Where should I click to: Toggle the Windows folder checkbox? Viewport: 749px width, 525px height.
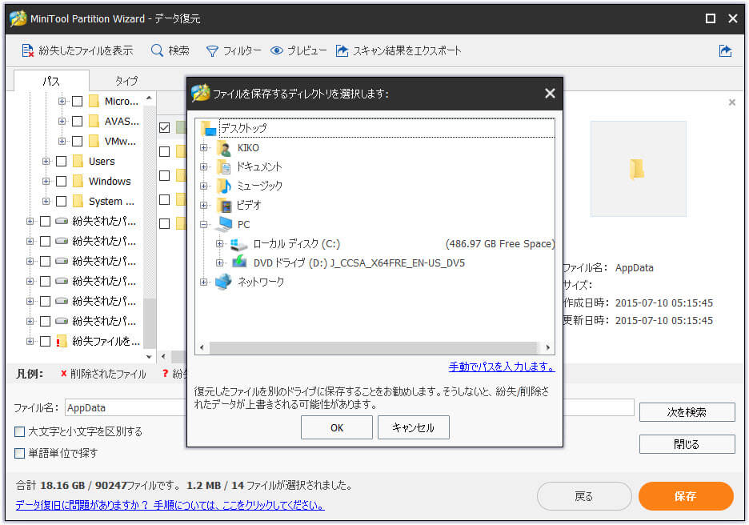point(61,182)
